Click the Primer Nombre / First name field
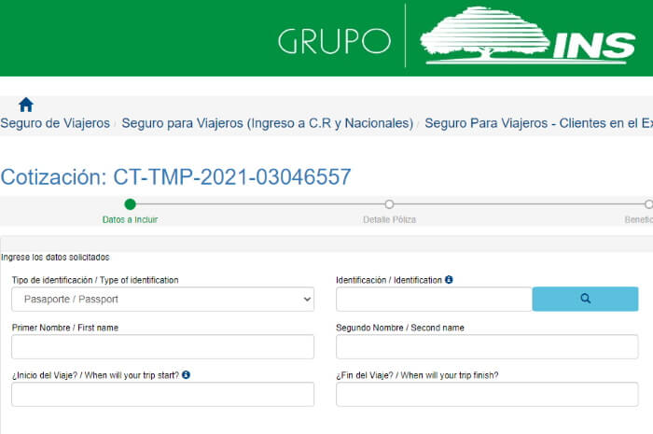Viewport: 653px width, 434px height. 162,347
